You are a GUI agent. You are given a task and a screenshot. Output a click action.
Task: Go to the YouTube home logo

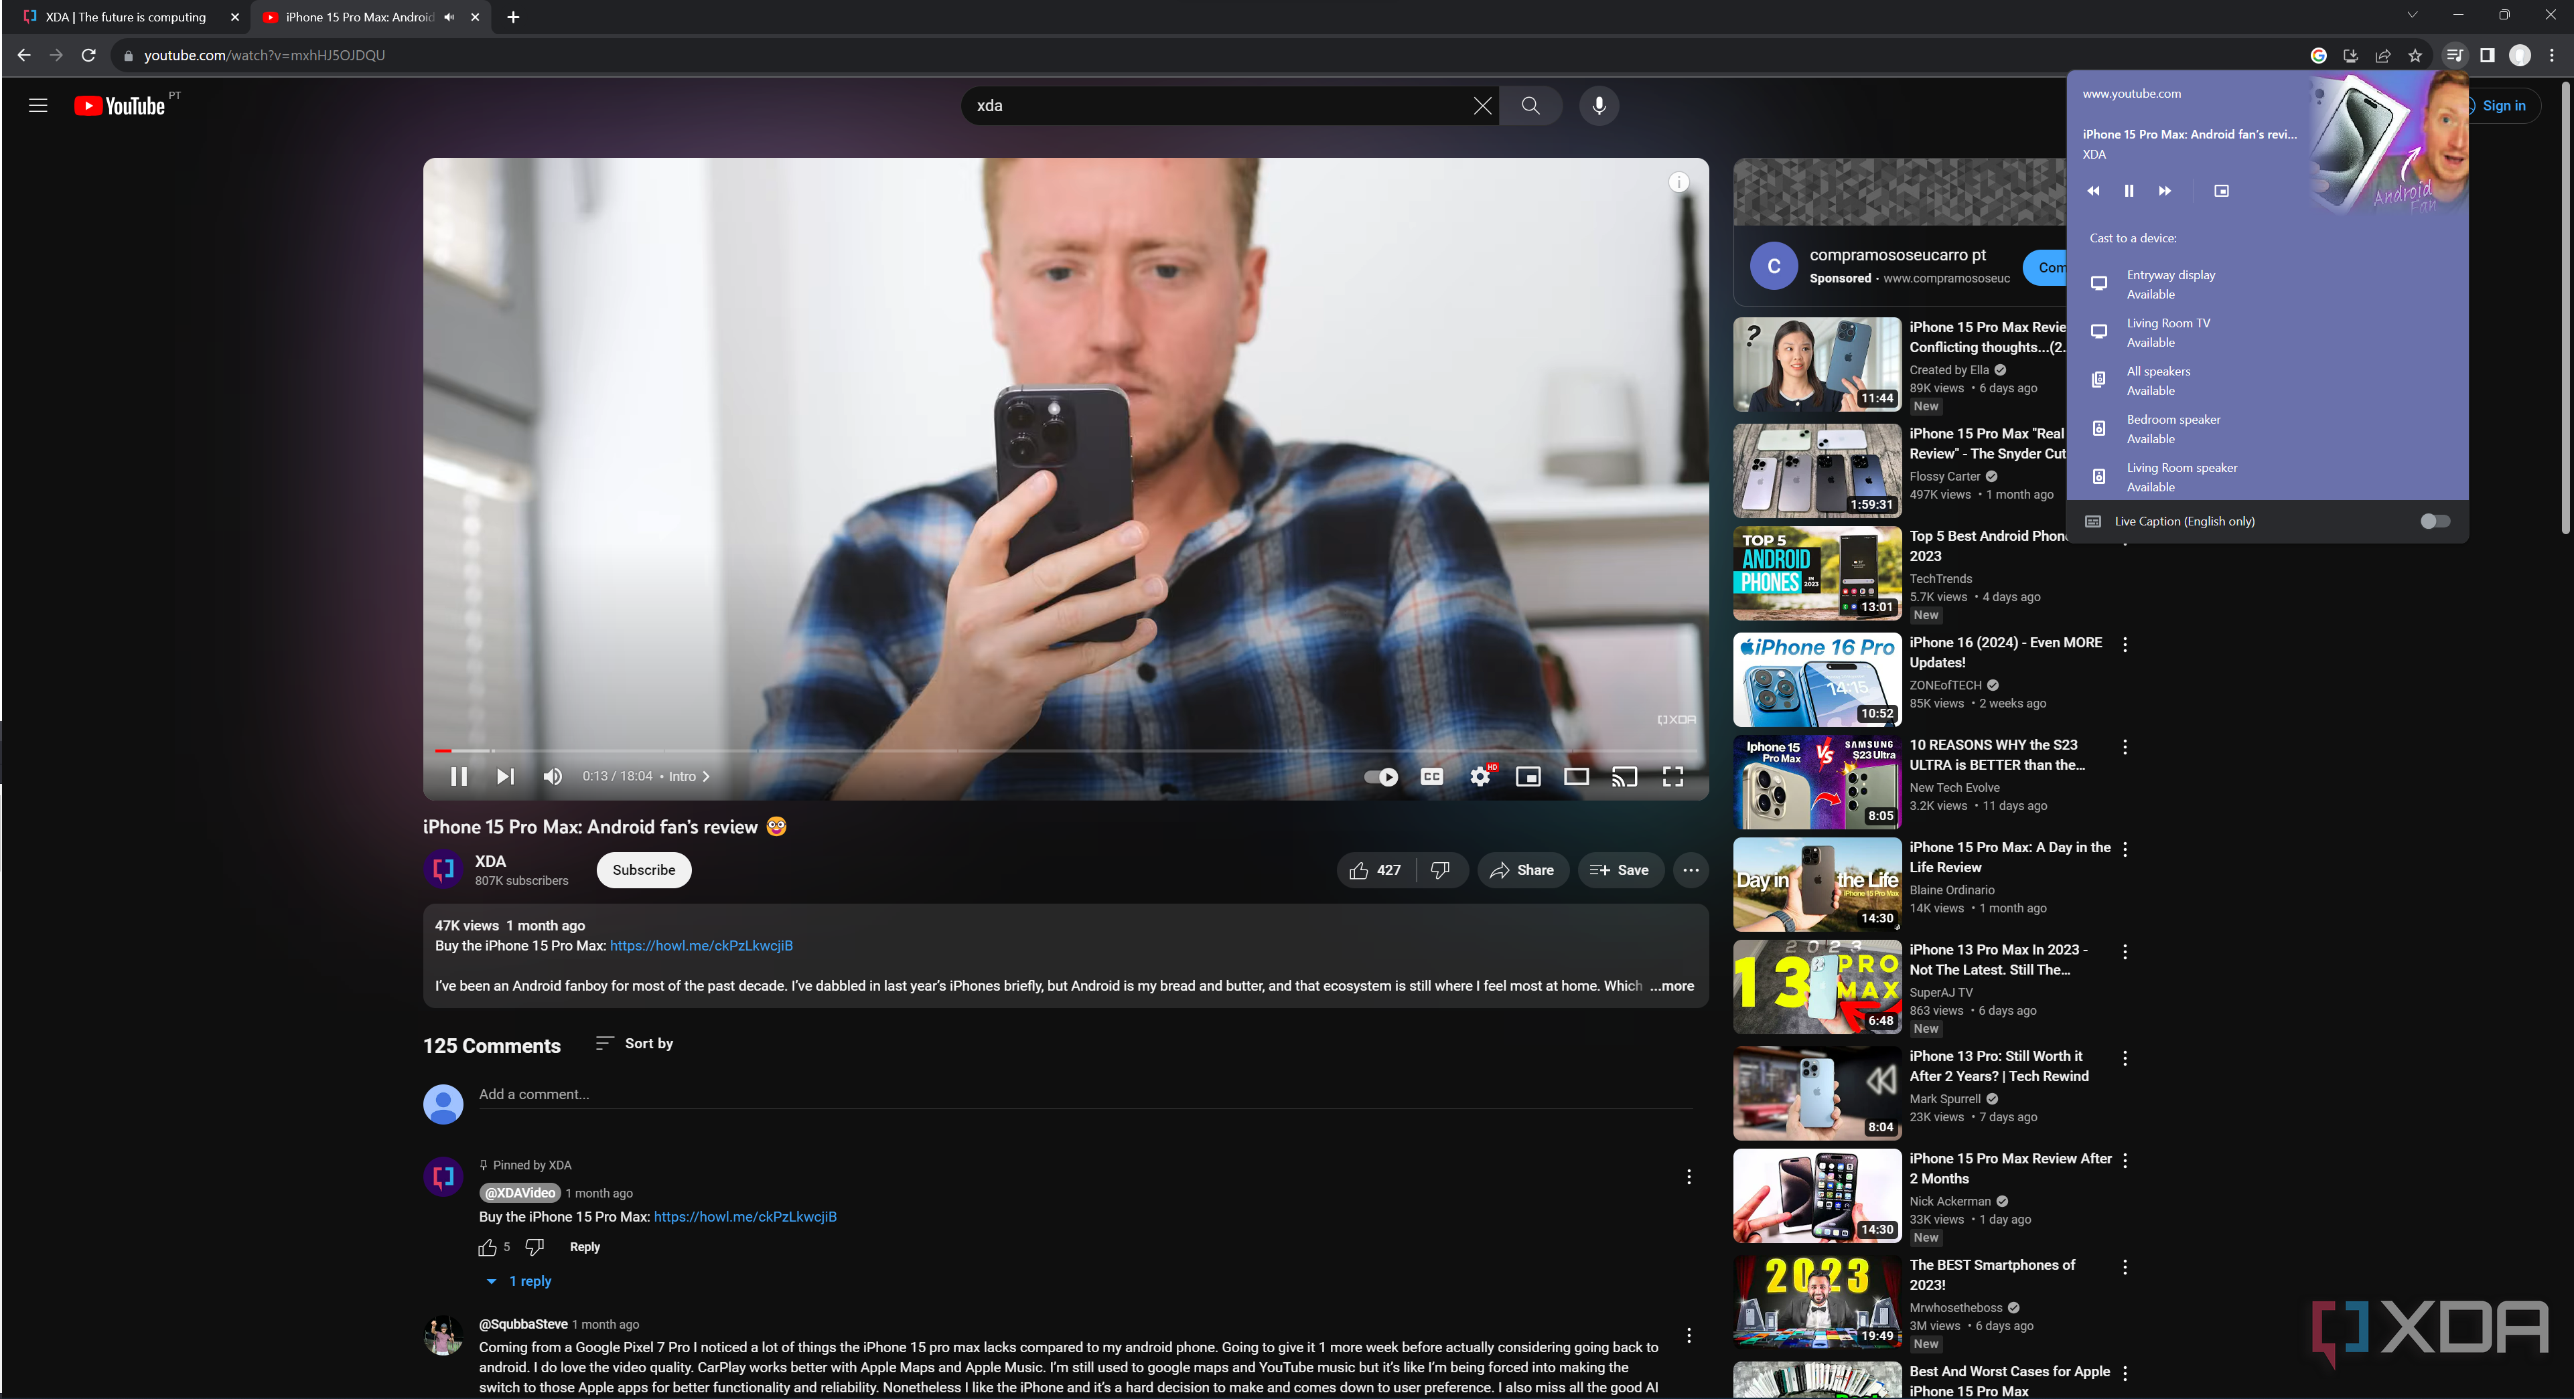[120, 106]
